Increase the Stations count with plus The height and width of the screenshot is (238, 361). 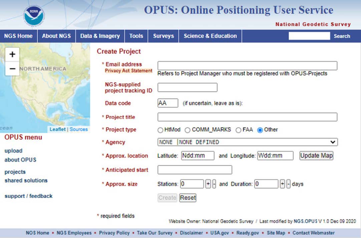tap(208, 184)
